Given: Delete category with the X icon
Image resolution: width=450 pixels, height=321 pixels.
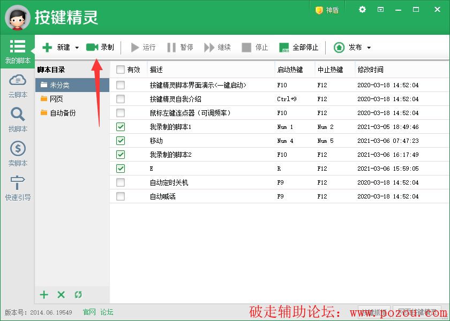Looking at the screenshot, I should (61, 295).
